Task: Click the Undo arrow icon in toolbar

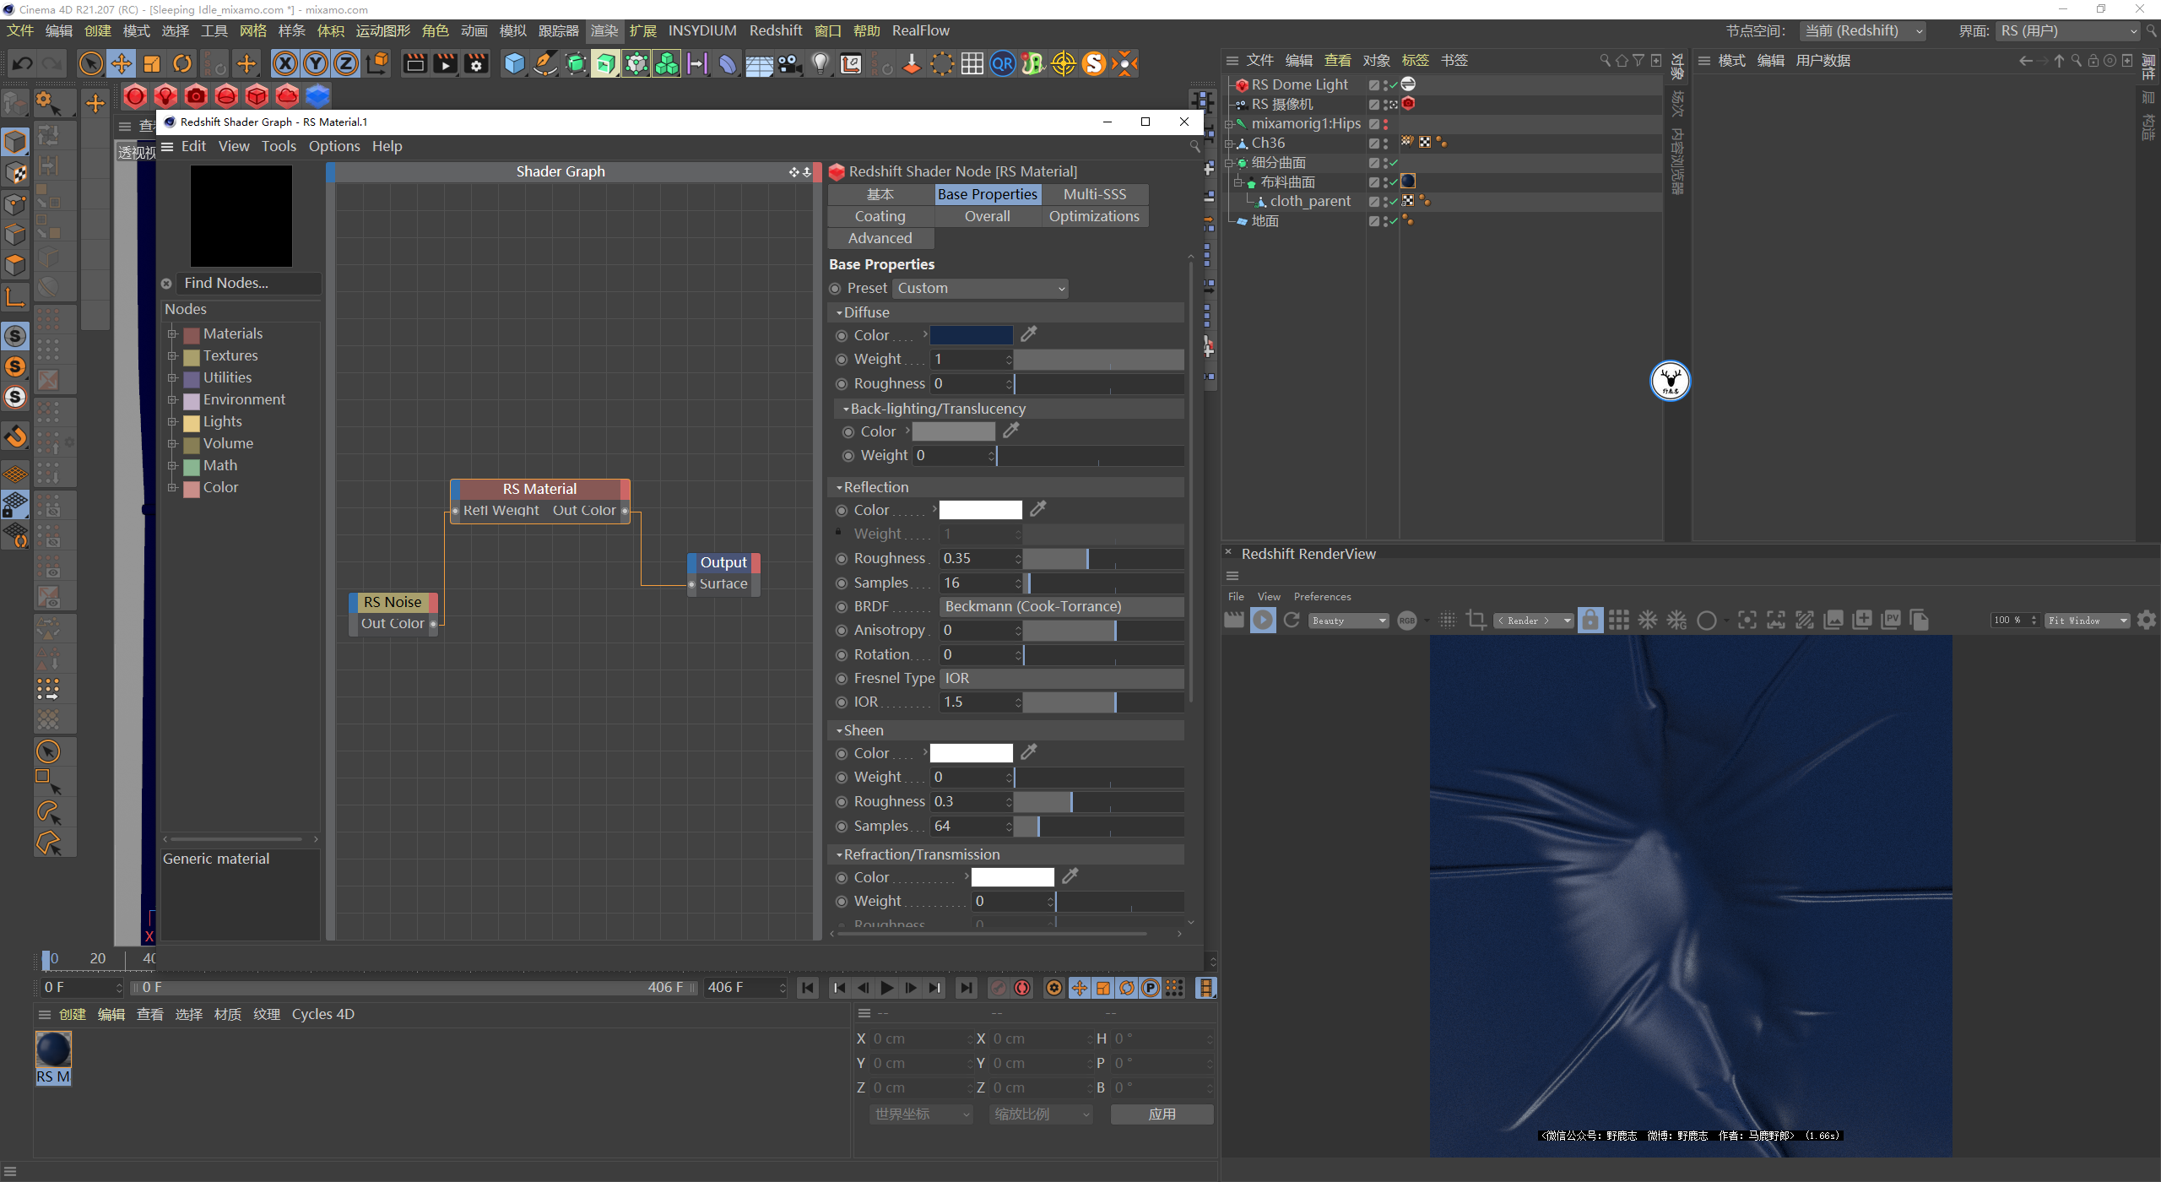Action: (x=23, y=63)
